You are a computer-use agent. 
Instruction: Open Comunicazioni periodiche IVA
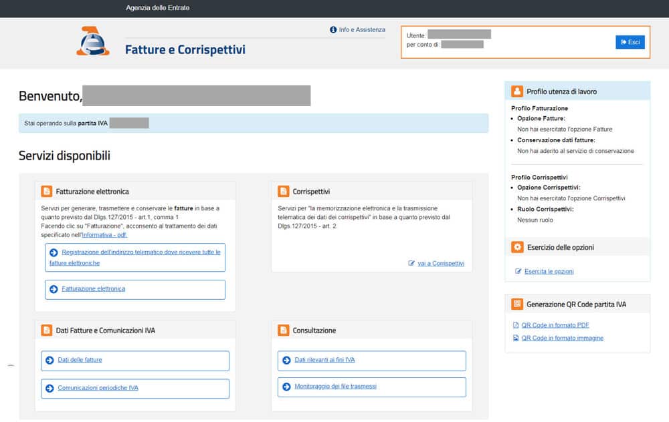click(x=98, y=388)
